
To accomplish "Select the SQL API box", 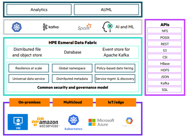I will (x=165, y=89).
